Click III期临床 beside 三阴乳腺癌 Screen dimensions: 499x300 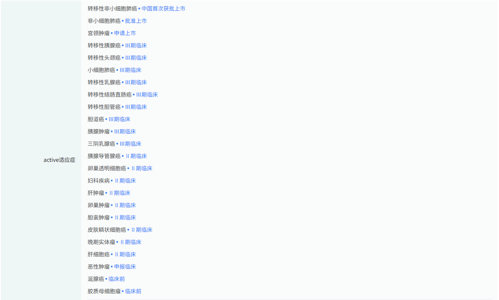[x=130, y=144]
